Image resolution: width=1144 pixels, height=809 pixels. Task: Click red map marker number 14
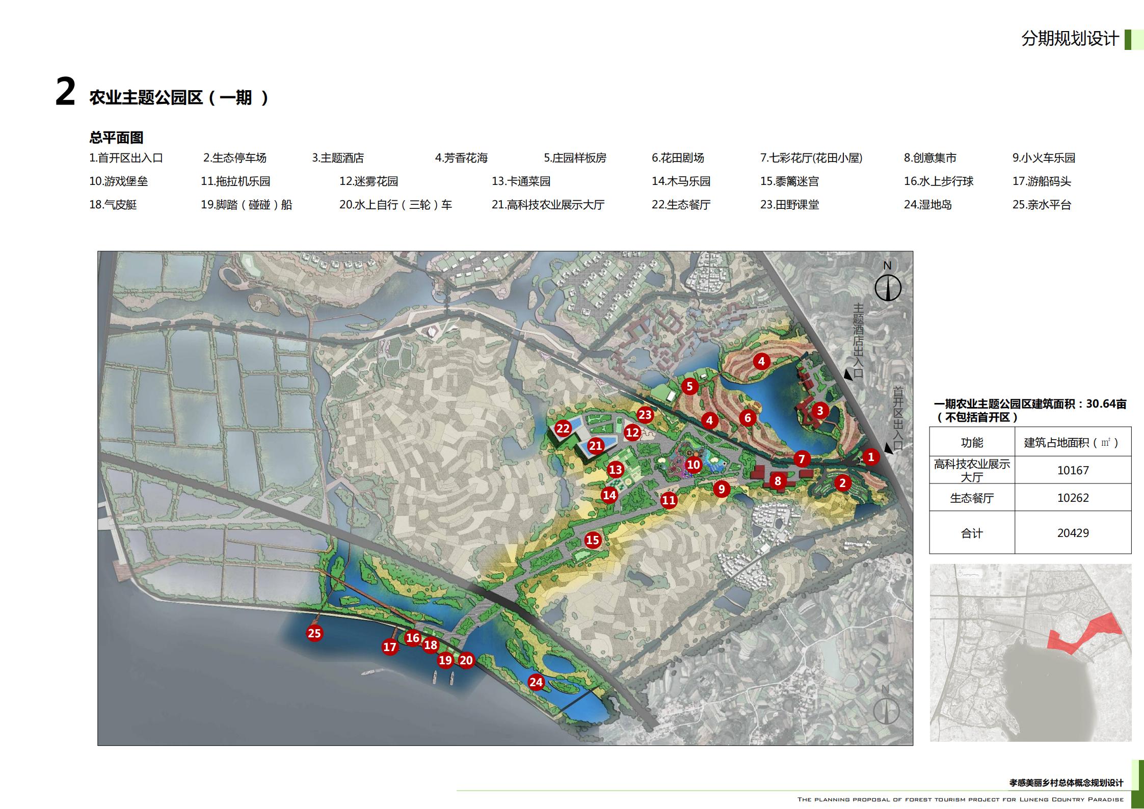[609, 495]
